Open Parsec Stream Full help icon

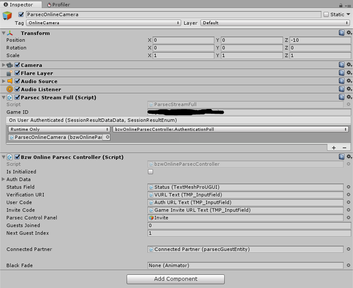pyautogui.click(x=341, y=97)
